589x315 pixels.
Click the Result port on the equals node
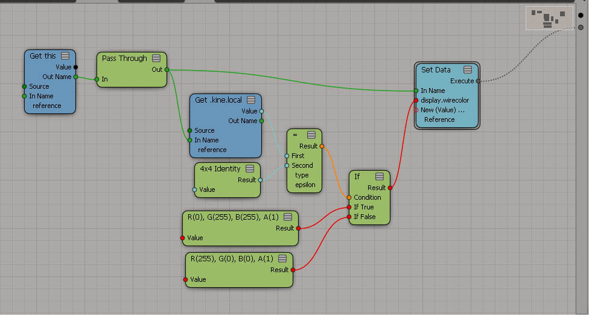tap(322, 146)
